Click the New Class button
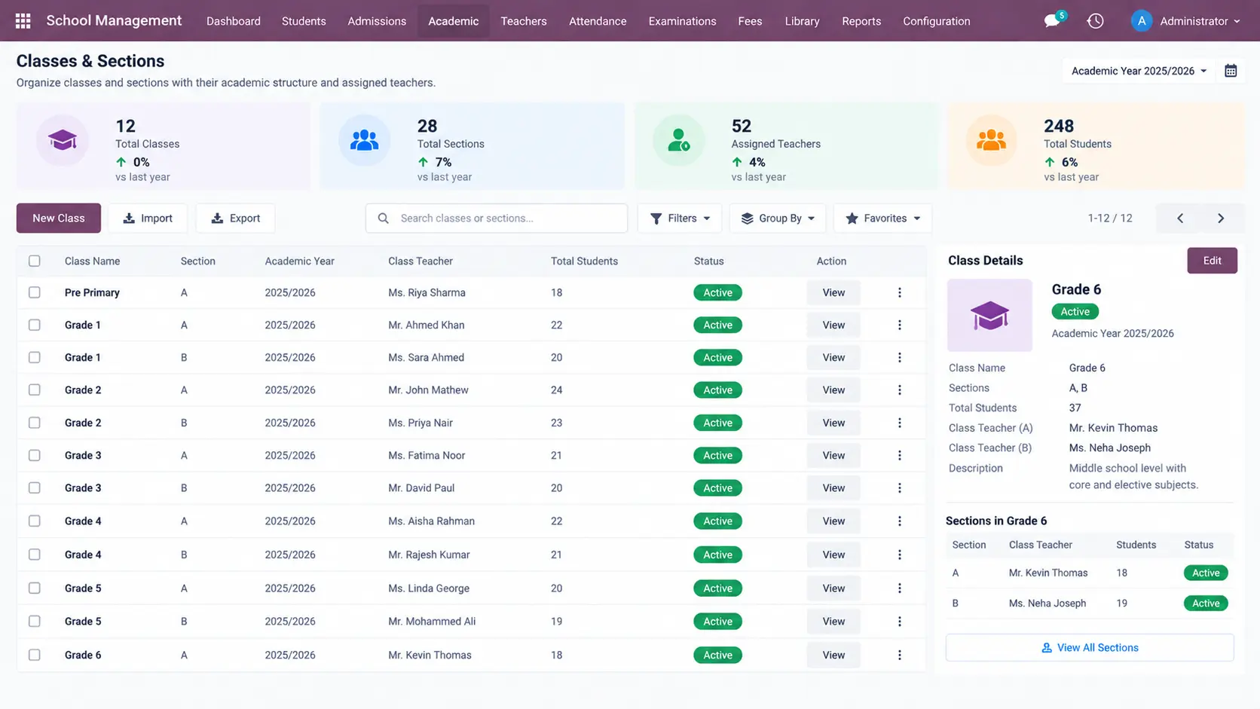Screen dimensions: 1260x709 59,219
